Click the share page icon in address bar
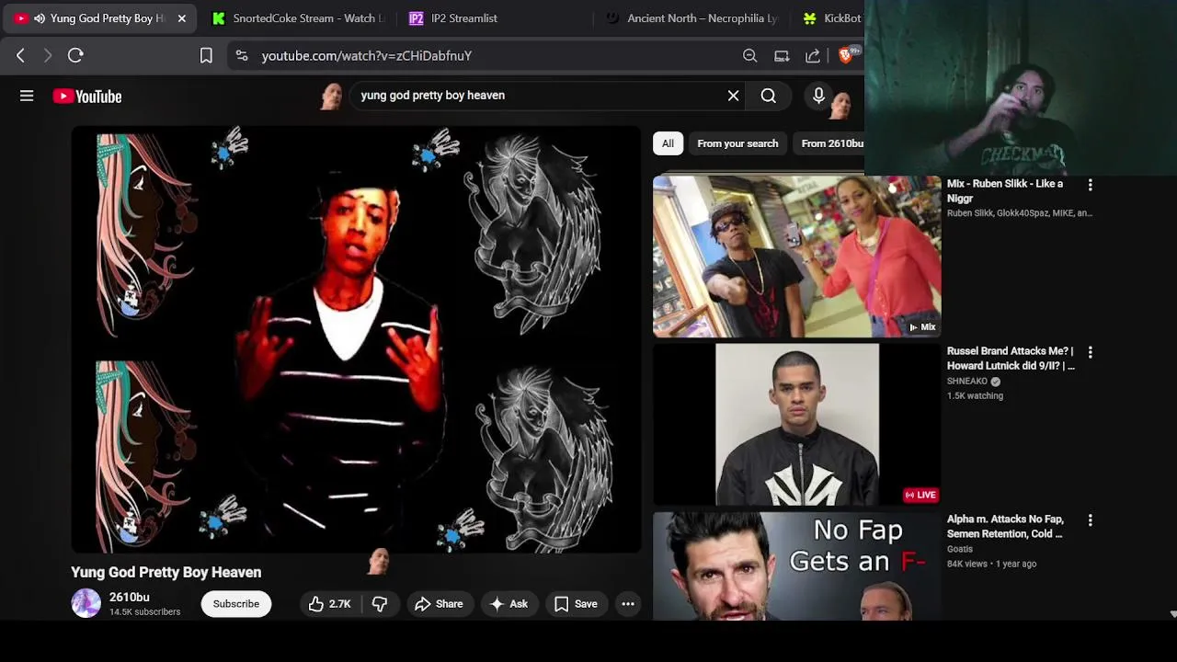1177x662 pixels. click(x=813, y=55)
